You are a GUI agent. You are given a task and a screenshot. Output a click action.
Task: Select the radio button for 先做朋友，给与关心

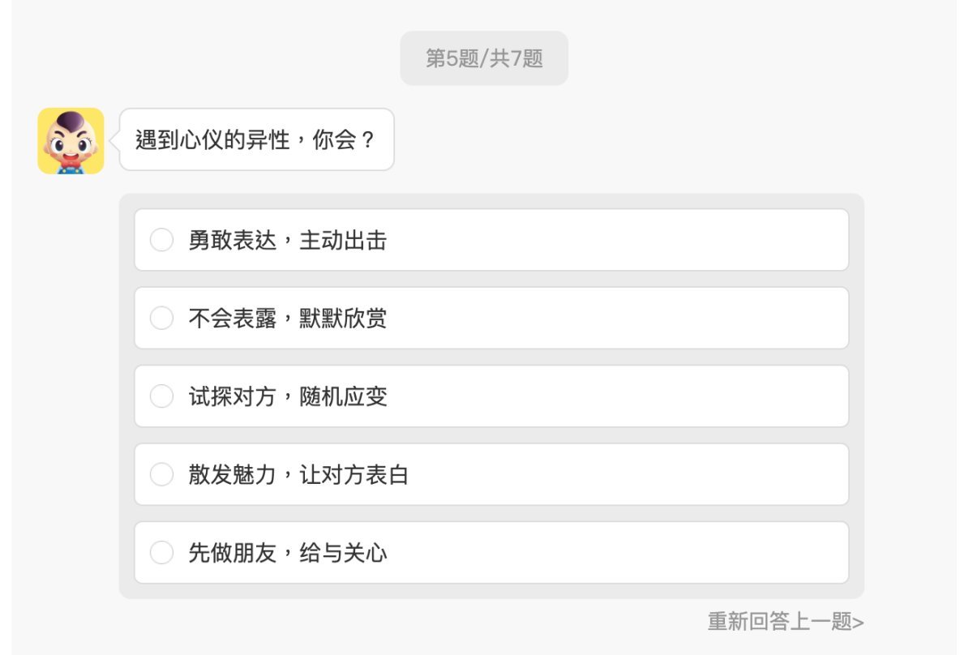(x=161, y=552)
